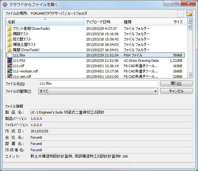Sort by サイズ column header
Image resolution: width=198 pixels, height=171 pixels.
coord(174,22)
